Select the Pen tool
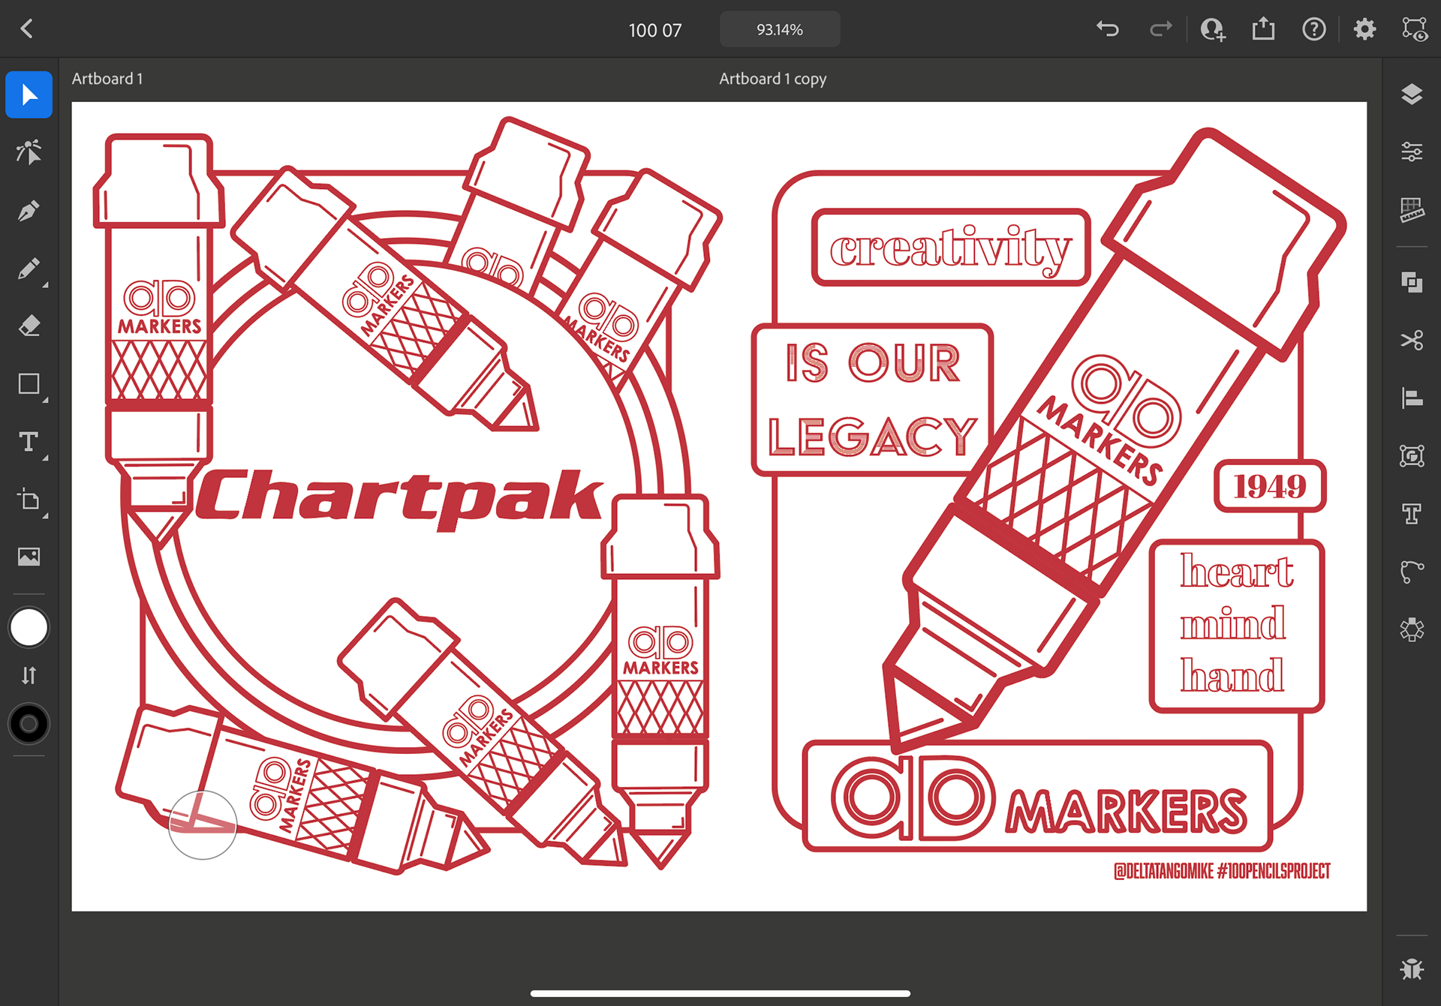This screenshot has height=1006, width=1441. coord(29,211)
